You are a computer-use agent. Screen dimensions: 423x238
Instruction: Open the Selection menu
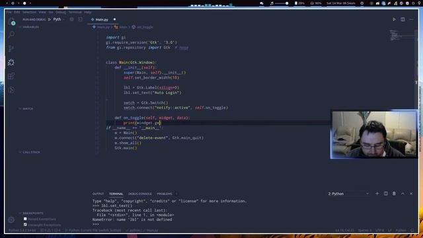tap(29, 12)
